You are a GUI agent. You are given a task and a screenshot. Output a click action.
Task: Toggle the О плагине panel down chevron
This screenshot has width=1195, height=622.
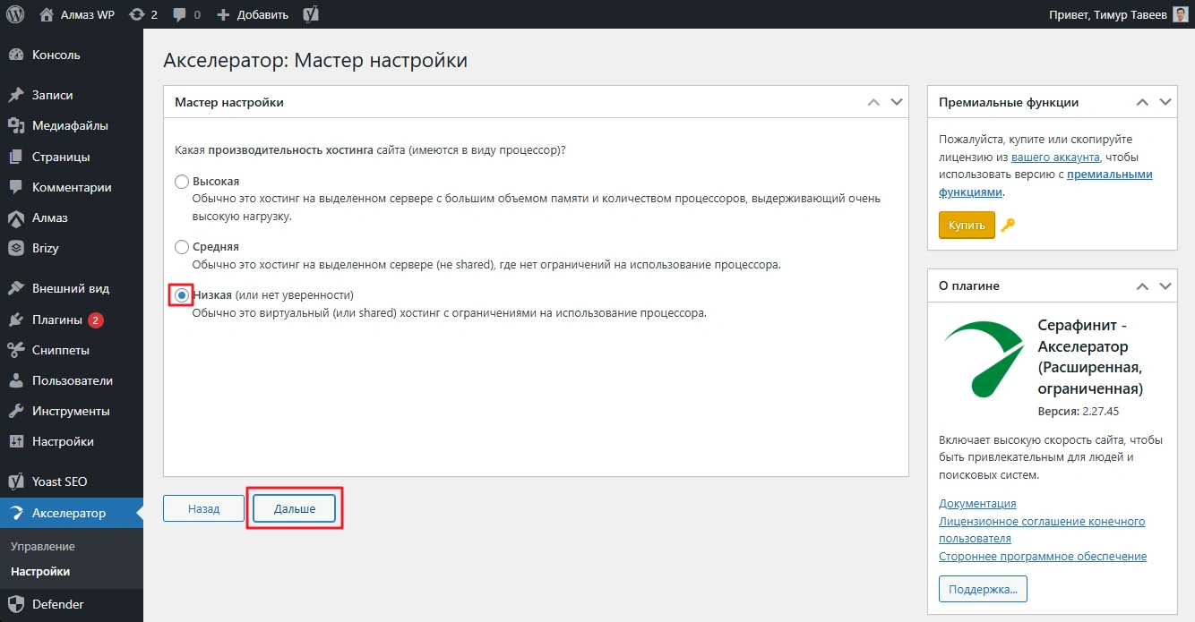tap(1165, 286)
